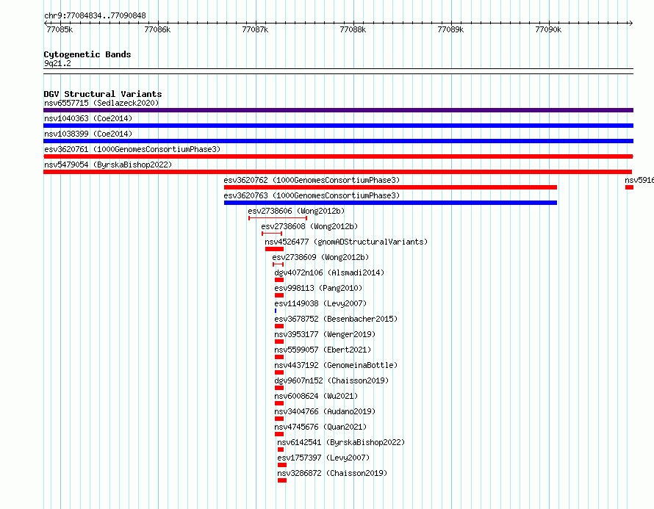
Task: Click the red bar under nsv4437192
Action: (279, 372)
